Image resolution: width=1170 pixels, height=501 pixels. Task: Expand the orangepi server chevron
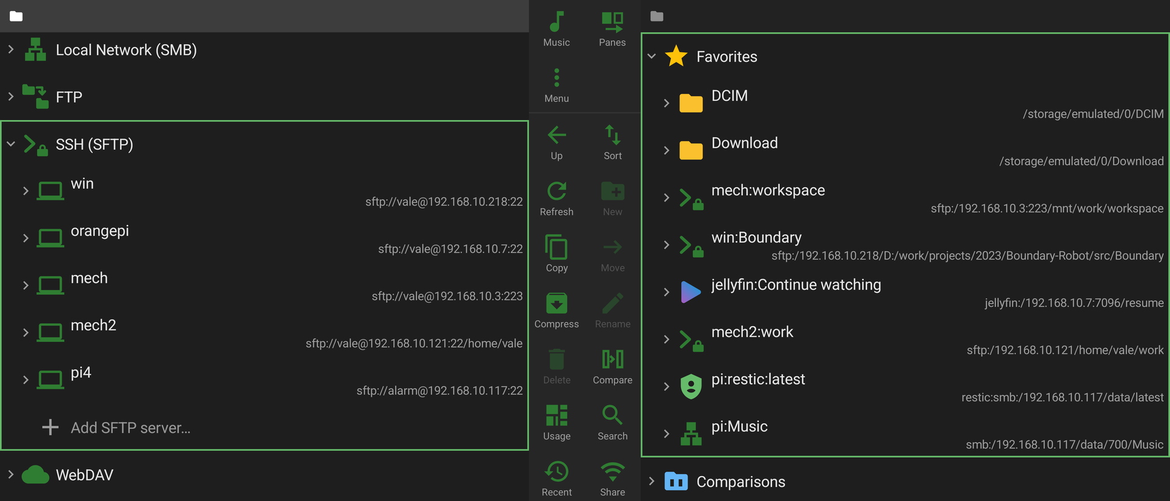point(26,238)
